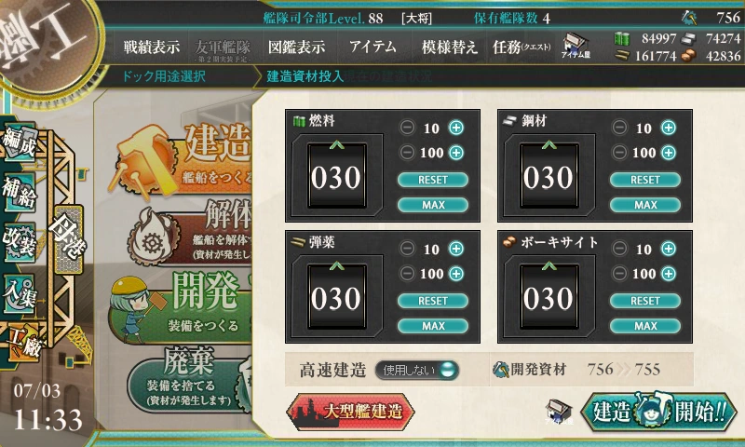The height and width of the screenshot is (447, 745).
Task: Set 鋼材 to MAX
Action: tap(645, 205)
